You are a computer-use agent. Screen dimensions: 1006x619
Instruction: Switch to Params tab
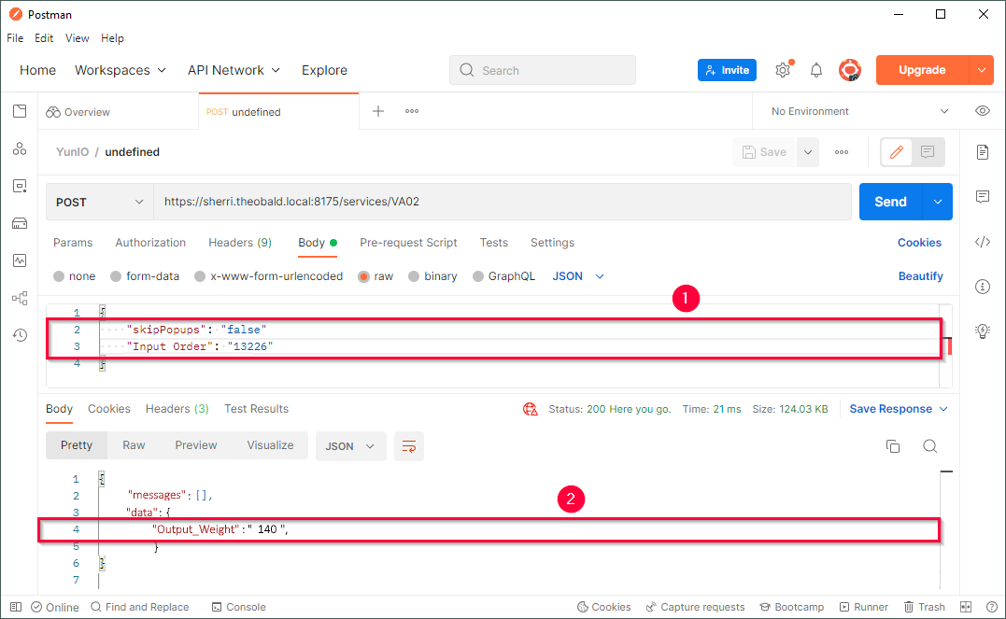pos(73,243)
